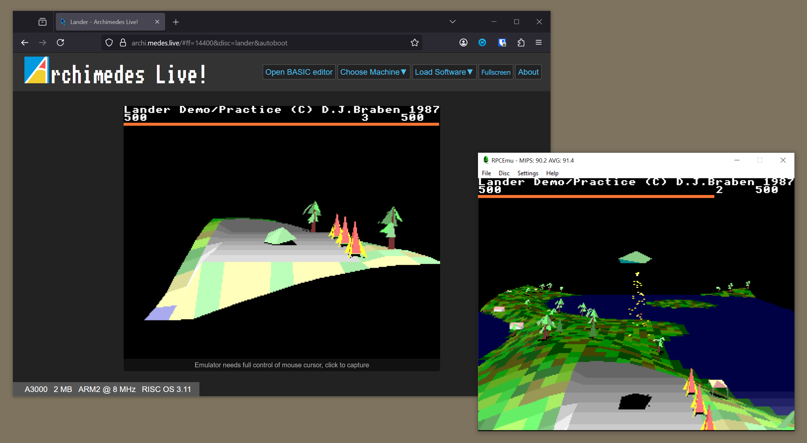The height and width of the screenshot is (443, 807).
Task: Expand the list all tabs chevron
Action: pos(453,22)
